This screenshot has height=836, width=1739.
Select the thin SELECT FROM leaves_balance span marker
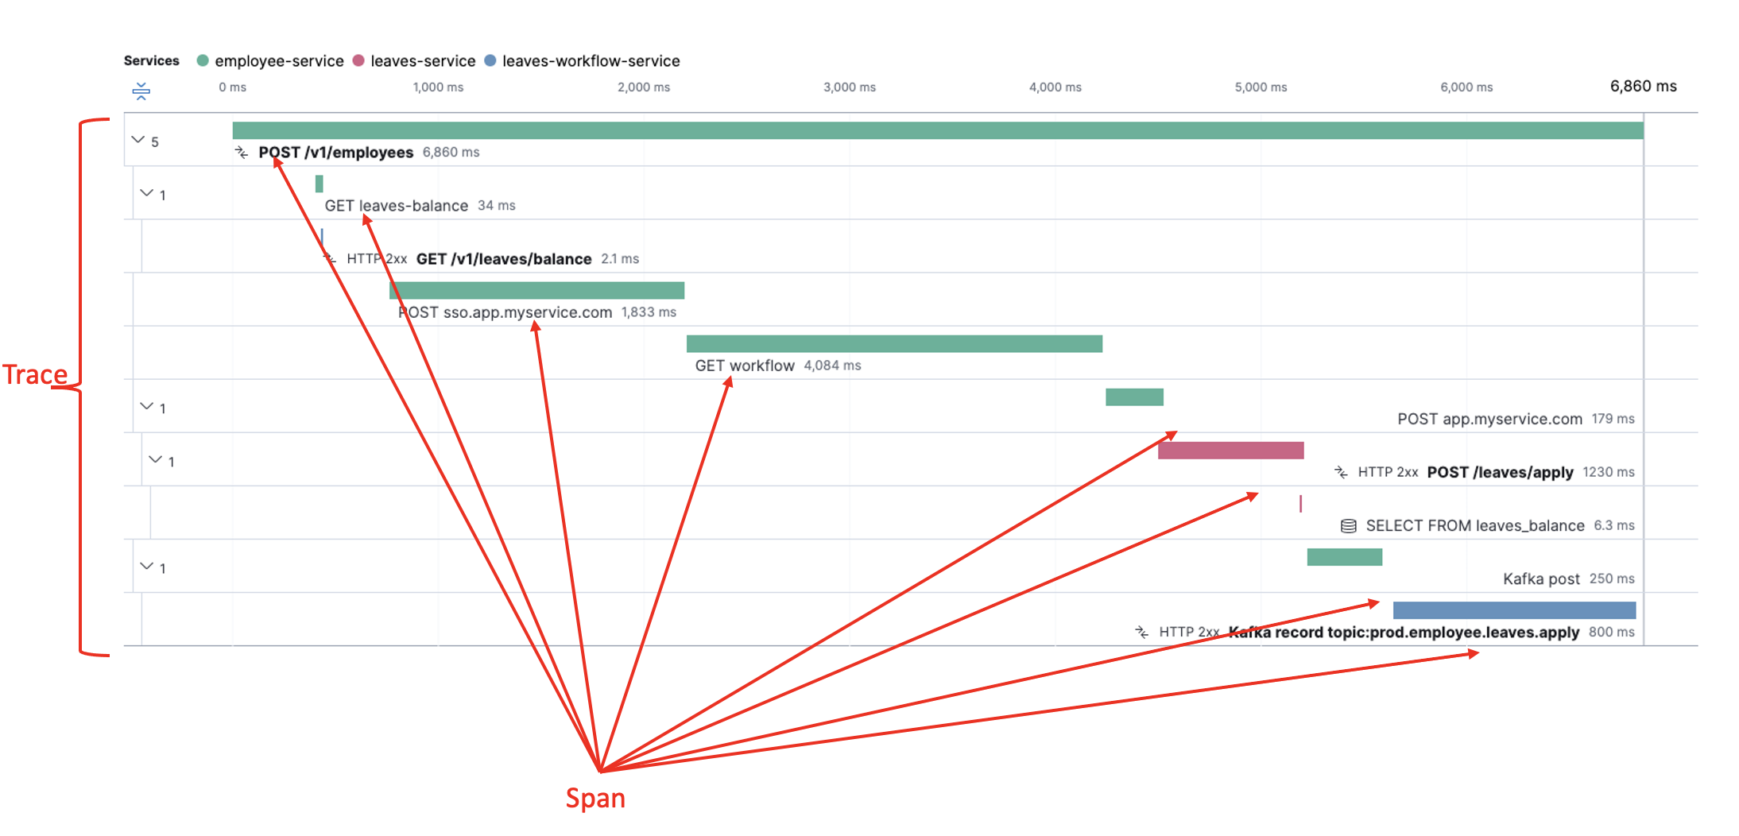click(1300, 503)
